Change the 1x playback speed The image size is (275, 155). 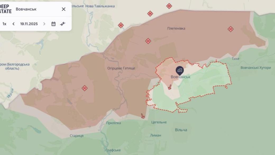pos(4,24)
